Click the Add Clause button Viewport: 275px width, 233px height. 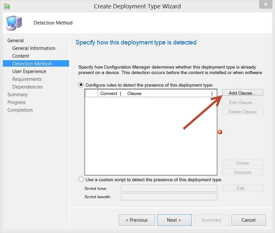[x=243, y=93]
